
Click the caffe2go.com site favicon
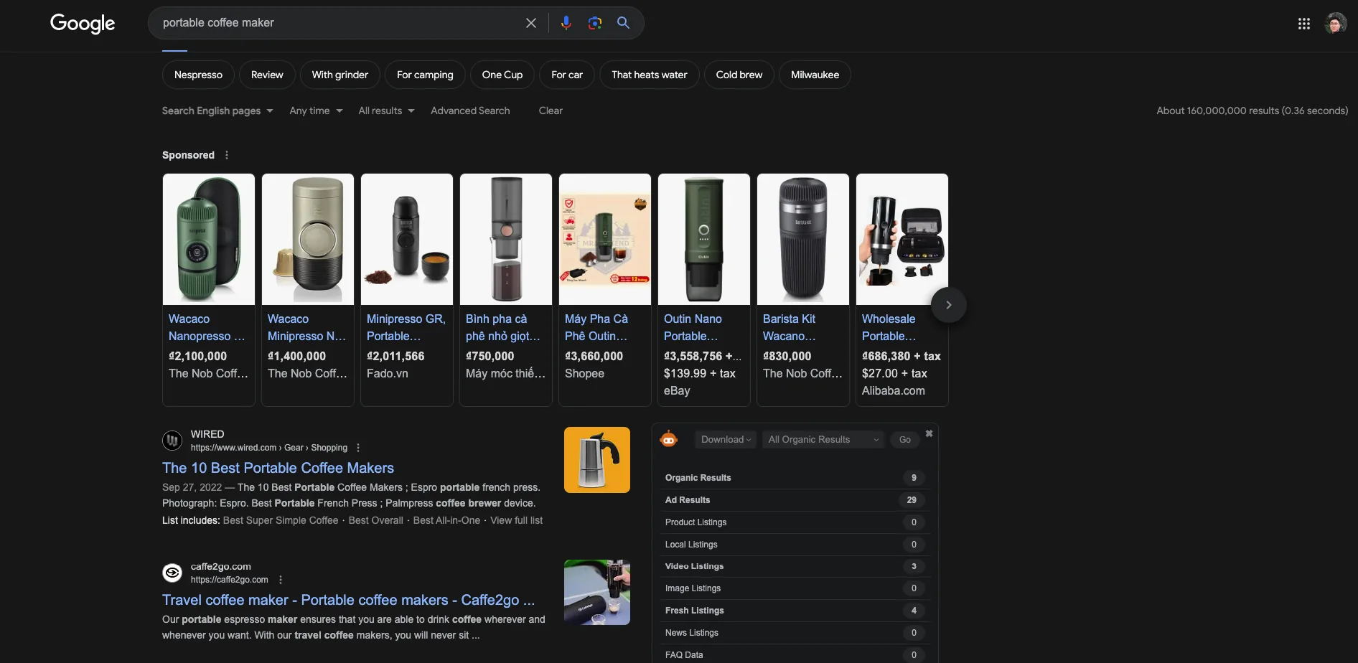[x=172, y=573]
